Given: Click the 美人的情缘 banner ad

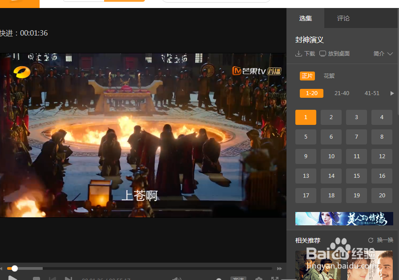Looking at the screenshot, I should (x=344, y=218).
